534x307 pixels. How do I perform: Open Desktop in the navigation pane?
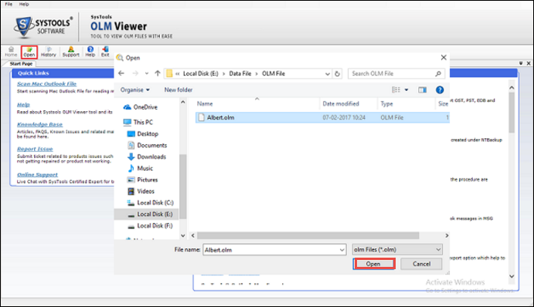pyautogui.click(x=143, y=134)
